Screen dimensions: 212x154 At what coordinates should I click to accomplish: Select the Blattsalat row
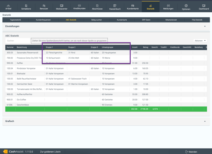point(106,74)
